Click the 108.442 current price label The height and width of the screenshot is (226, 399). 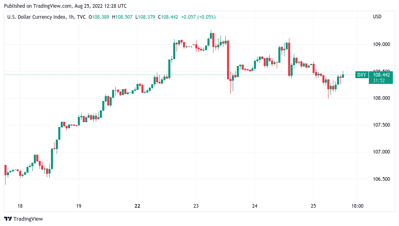coord(381,75)
